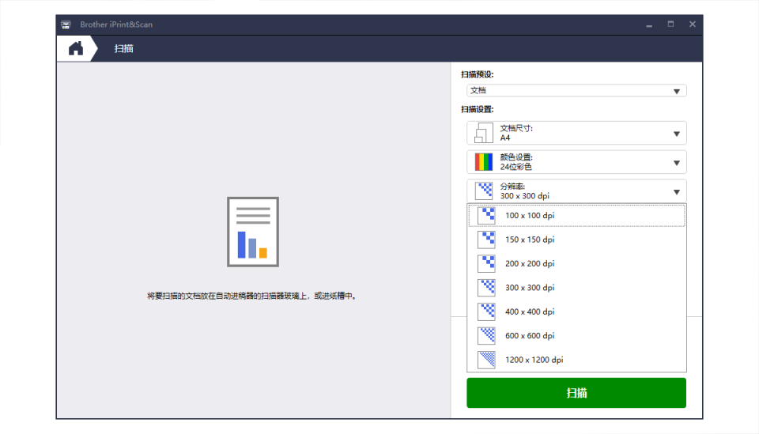Minimize the Brother iPrint&Scan window

click(x=649, y=25)
